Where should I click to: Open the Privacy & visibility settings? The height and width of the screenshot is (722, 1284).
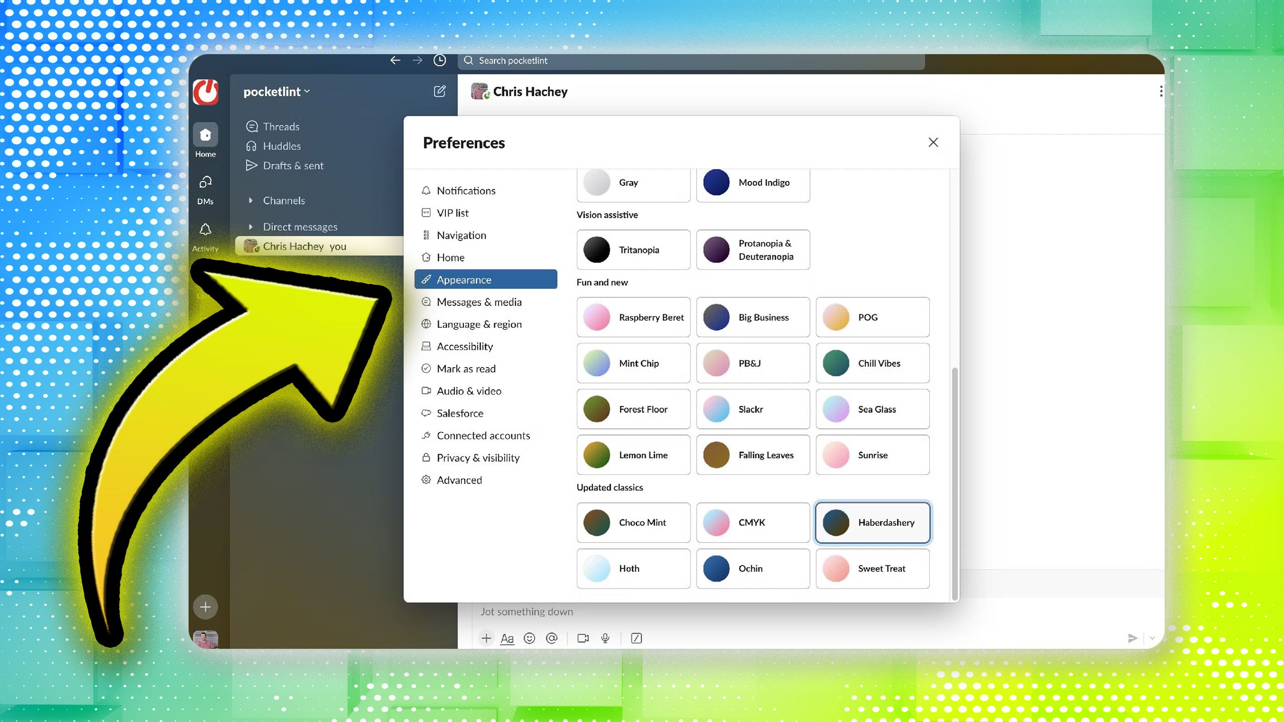click(478, 458)
